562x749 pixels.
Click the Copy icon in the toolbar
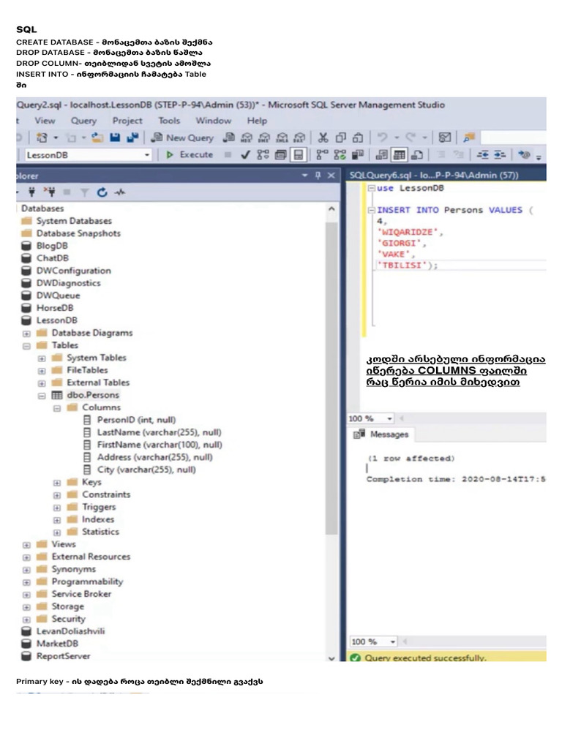click(341, 138)
